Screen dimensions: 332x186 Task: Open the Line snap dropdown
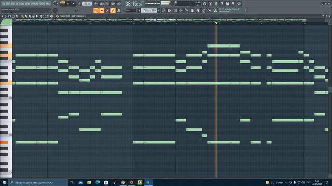tap(131, 10)
